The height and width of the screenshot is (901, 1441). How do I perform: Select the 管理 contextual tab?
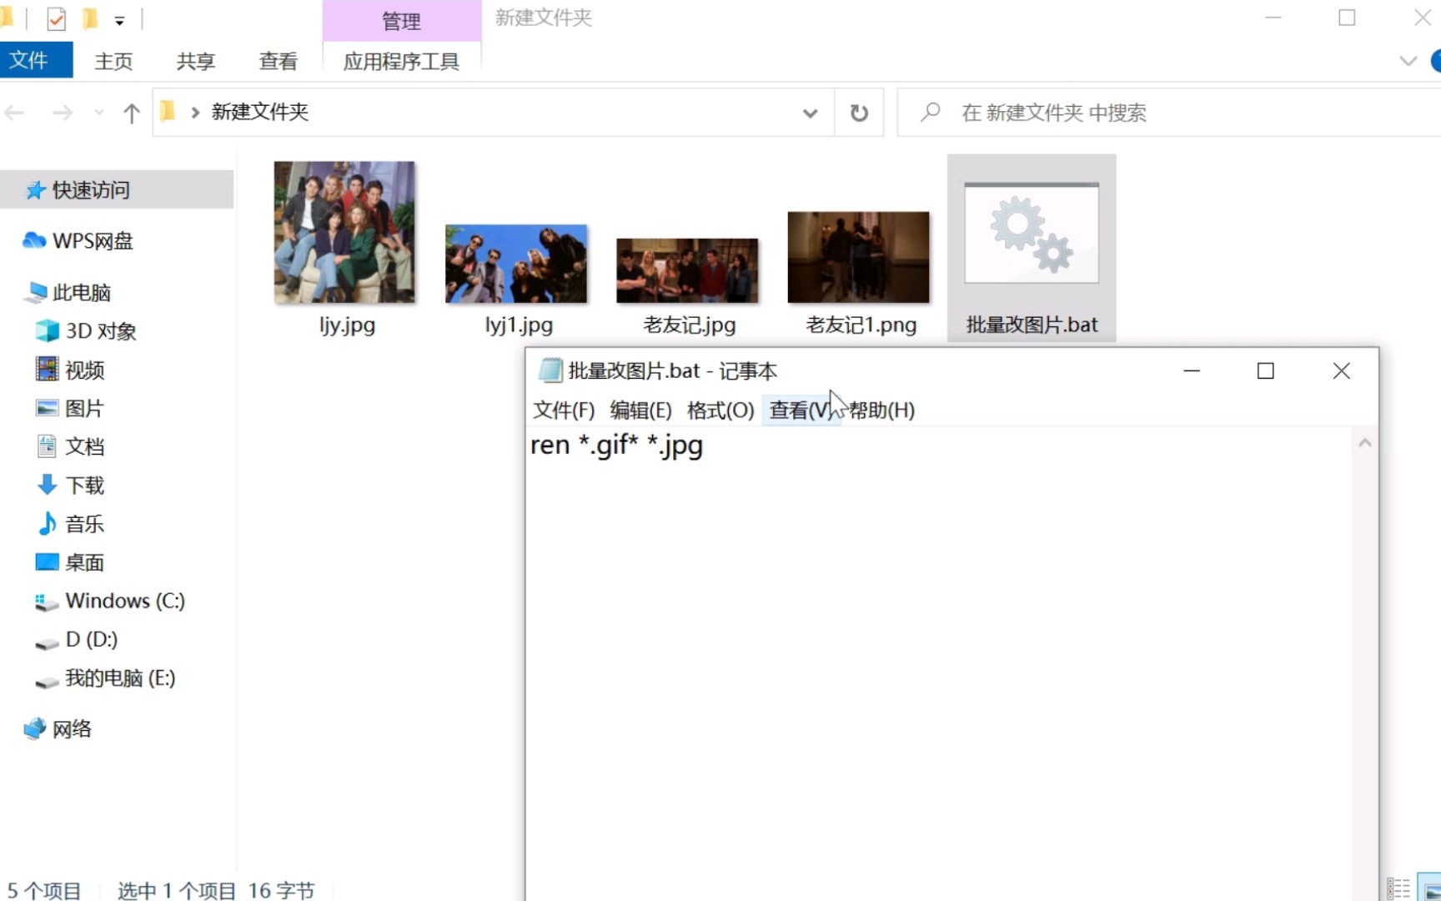click(401, 21)
